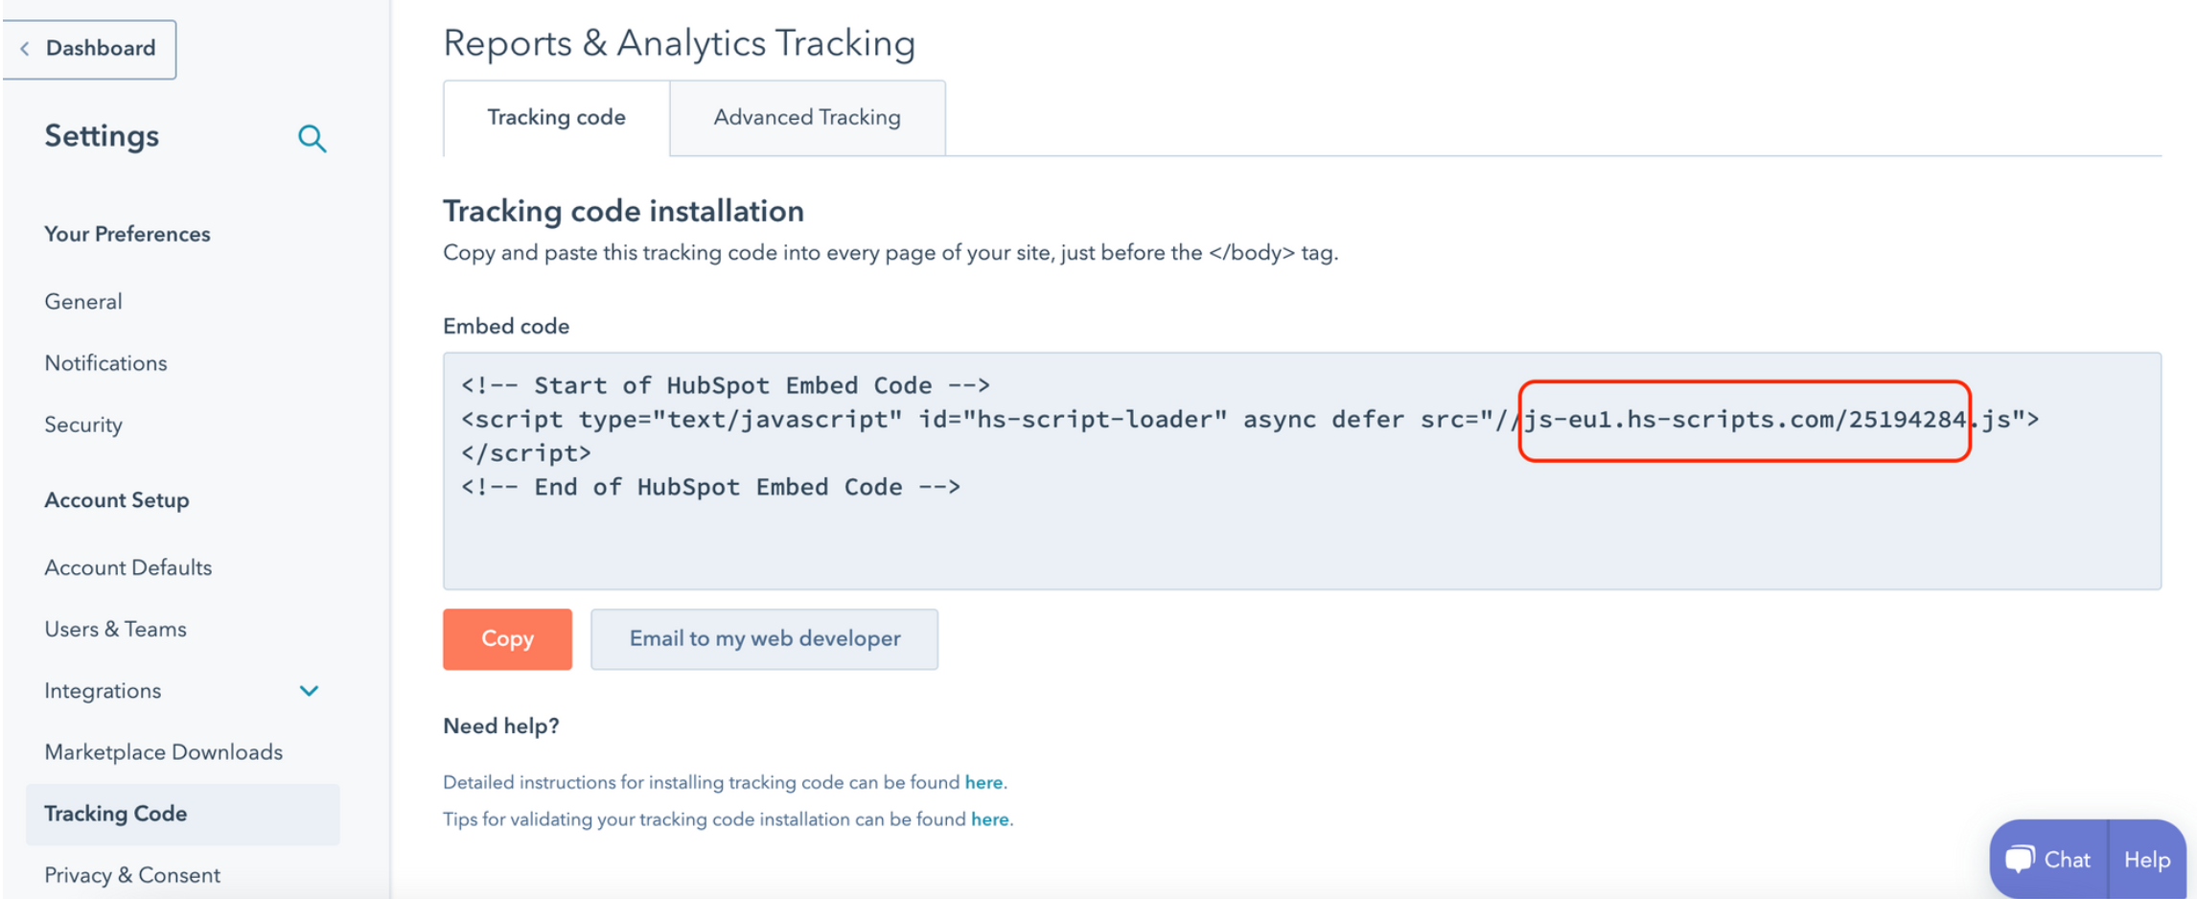
Task: Open Privacy & Consent settings
Action: (132, 875)
